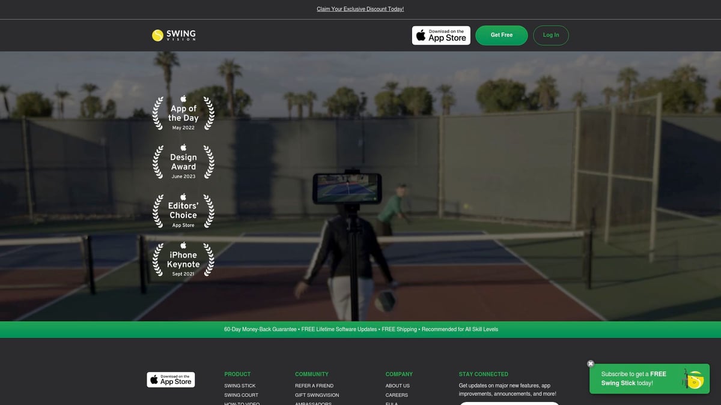
Task: Click the App Store download badge in the header
Action: pyautogui.click(x=441, y=35)
